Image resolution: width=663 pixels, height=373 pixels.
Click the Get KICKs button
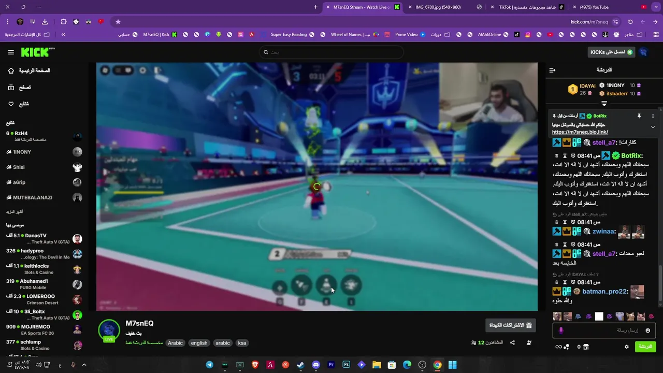(611, 52)
